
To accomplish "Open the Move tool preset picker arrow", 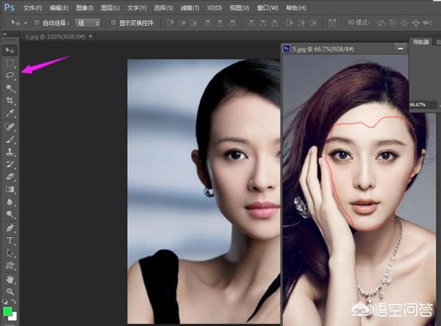I will pyautogui.click(x=26, y=23).
